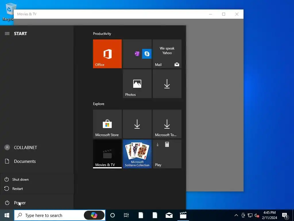The width and height of the screenshot is (294, 221).
Task: Click the Meet Now tray icon
Action: (243, 215)
